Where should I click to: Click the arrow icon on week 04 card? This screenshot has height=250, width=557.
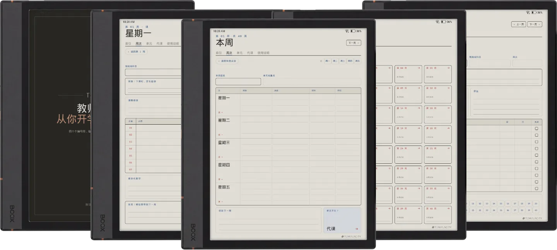[x=419, y=68]
